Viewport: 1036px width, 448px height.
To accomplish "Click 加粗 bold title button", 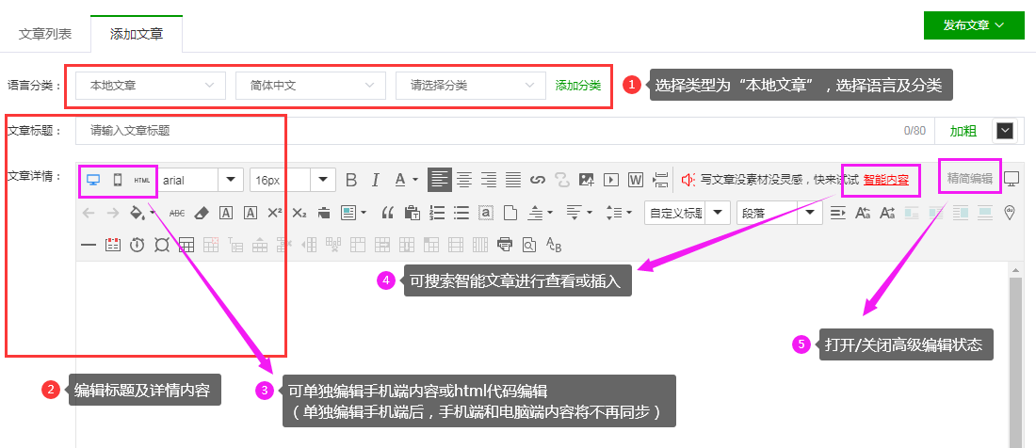I will pos(963,131).
